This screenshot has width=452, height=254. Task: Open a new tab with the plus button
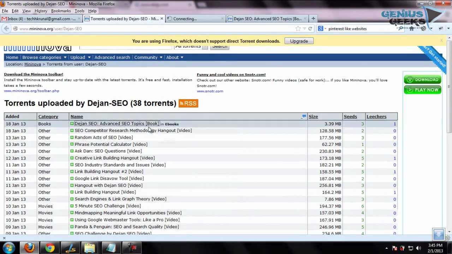313,19
